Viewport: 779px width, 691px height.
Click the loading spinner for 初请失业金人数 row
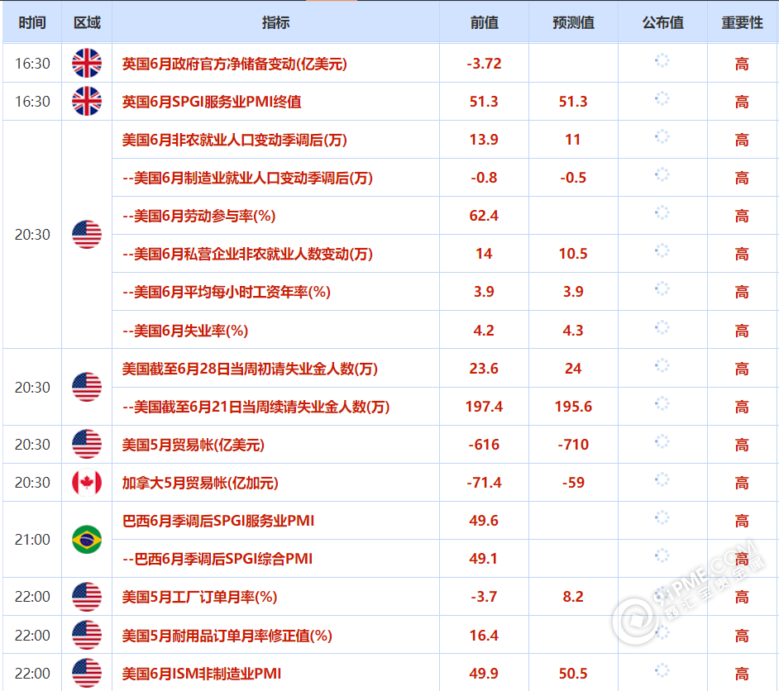click(662, 366)
